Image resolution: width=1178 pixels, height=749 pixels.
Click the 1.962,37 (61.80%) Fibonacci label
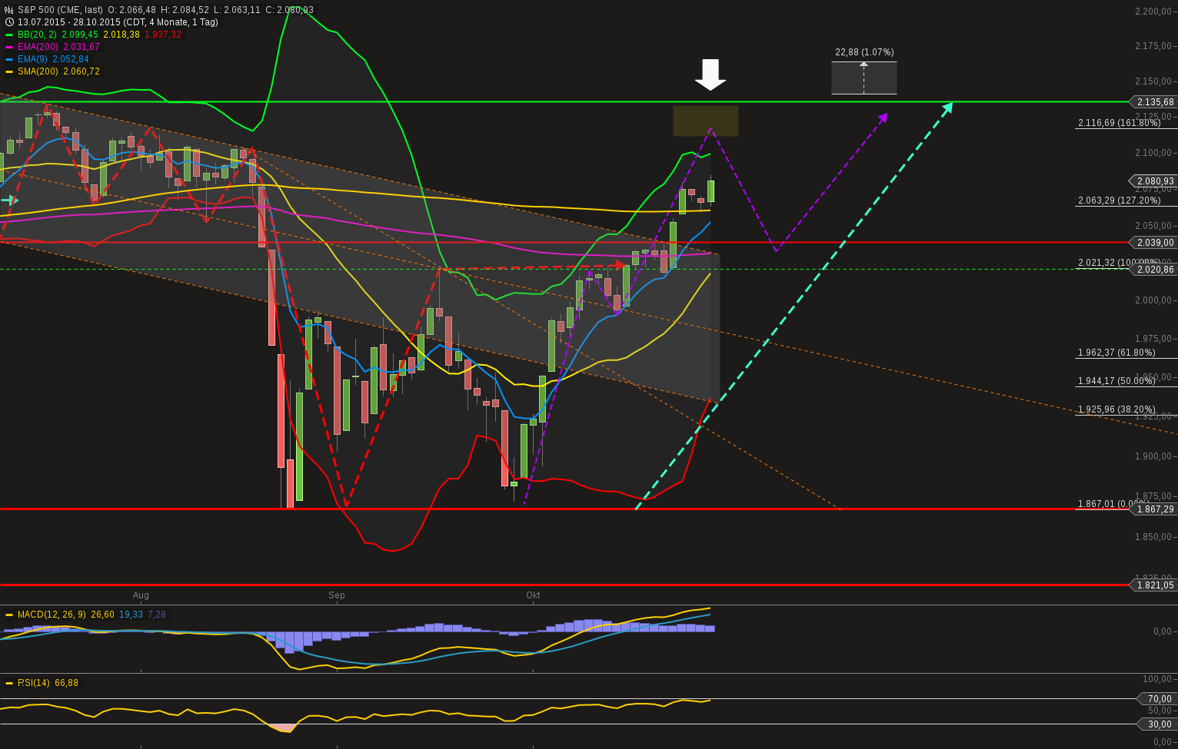[1116, 353]
